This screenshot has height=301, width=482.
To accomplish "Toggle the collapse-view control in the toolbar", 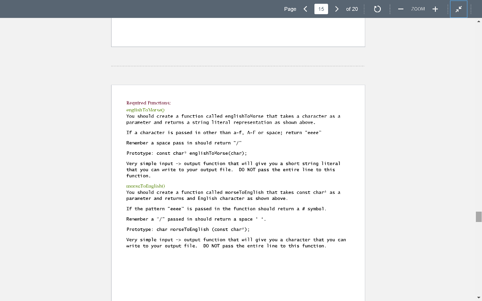I will (x=458, y=8).
